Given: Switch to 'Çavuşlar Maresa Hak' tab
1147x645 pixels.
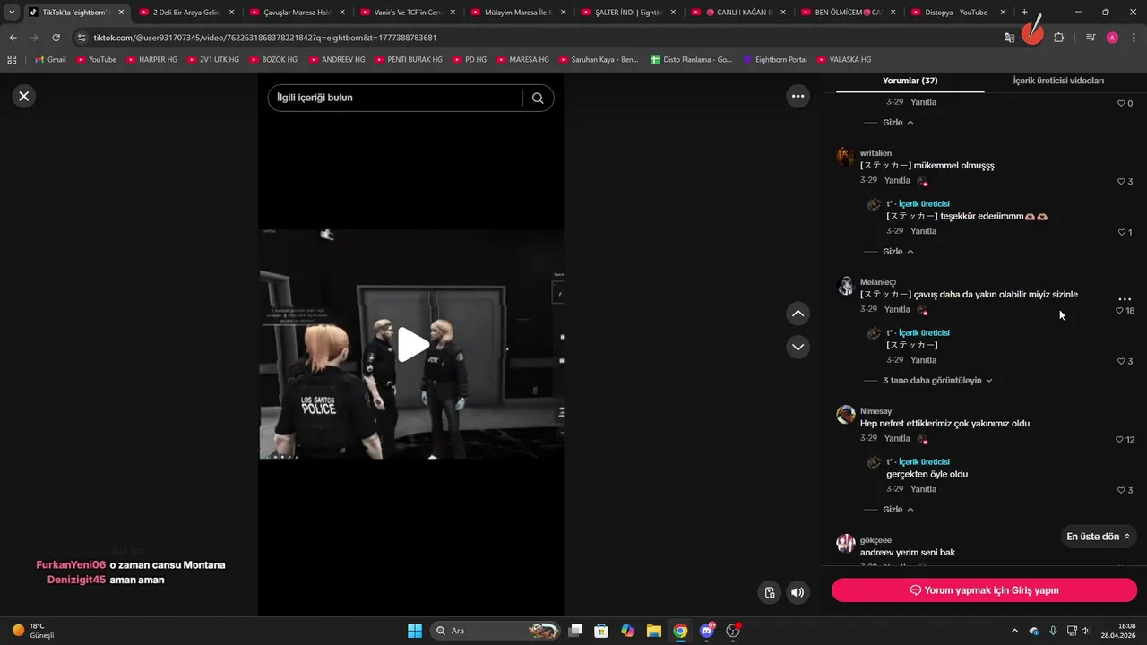Looking at the screenshot, I should 296,13.
